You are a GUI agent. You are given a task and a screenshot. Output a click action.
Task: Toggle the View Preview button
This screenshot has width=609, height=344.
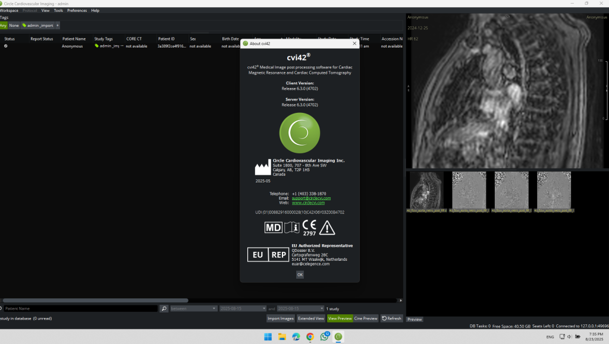click(x=340, y=318)
